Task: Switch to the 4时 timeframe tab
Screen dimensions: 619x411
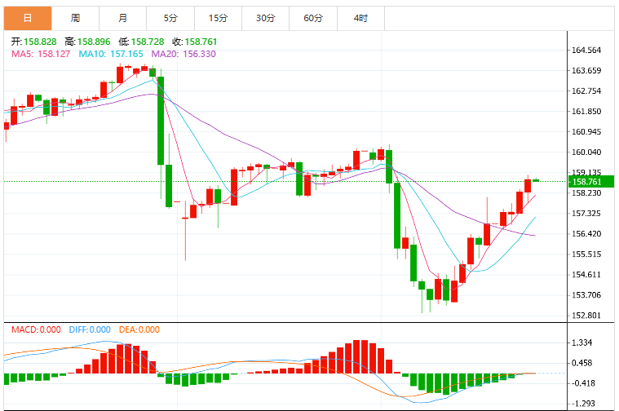Action: [360, 18]
